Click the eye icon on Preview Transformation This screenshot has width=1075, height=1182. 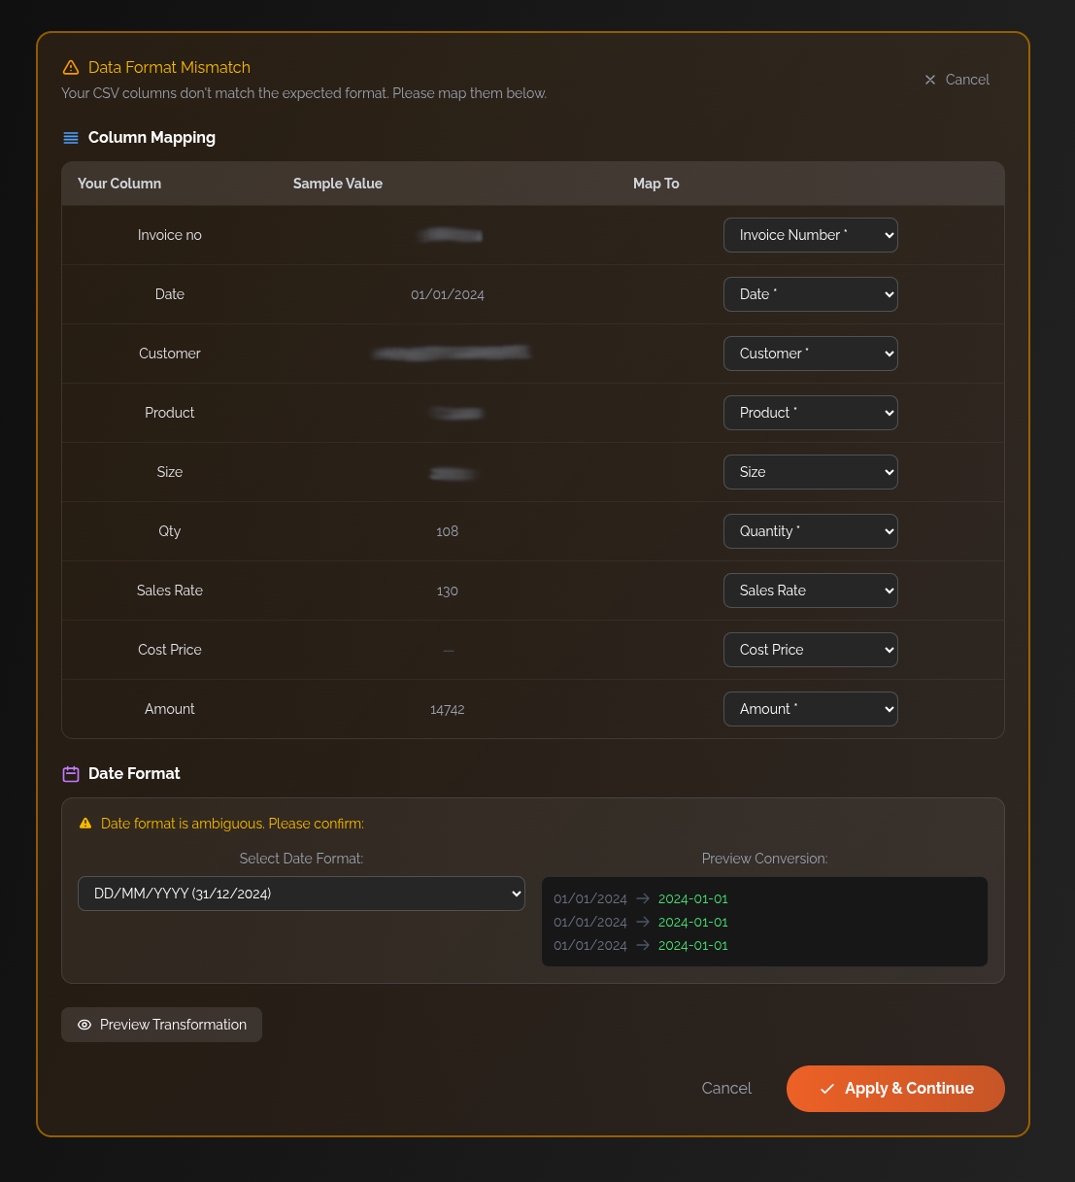(84, 1025)
